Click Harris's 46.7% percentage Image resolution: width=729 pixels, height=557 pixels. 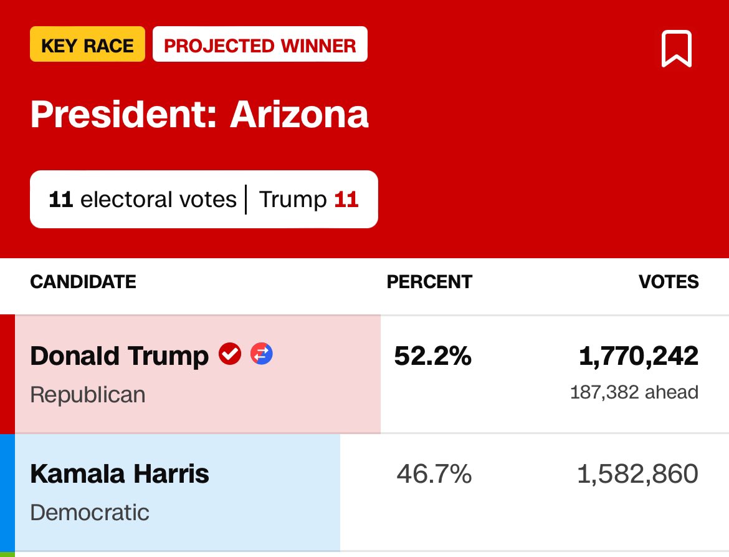tap(434, 475)
